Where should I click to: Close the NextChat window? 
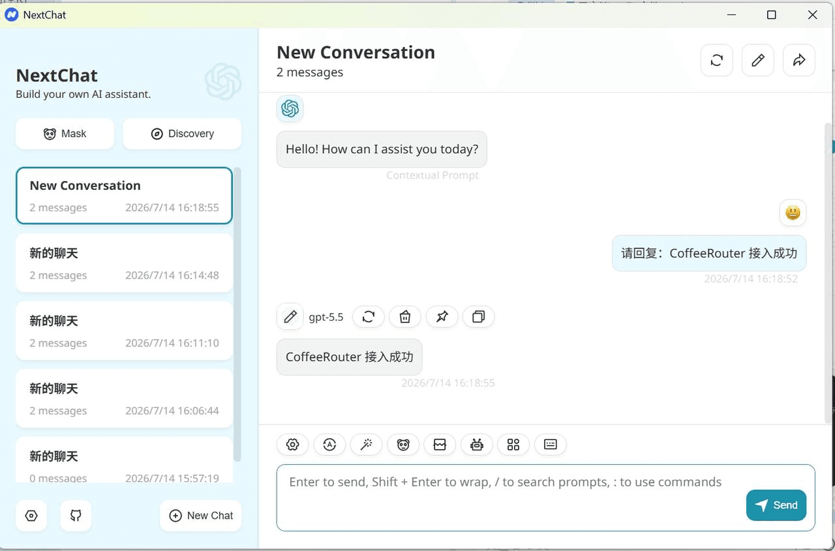pyautogui.click(x=813, y=14)
